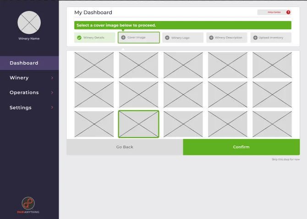Click the My Dashboard heading

93,12
